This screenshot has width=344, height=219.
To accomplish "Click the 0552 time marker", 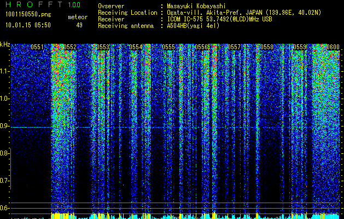I will tap(70, 47).
